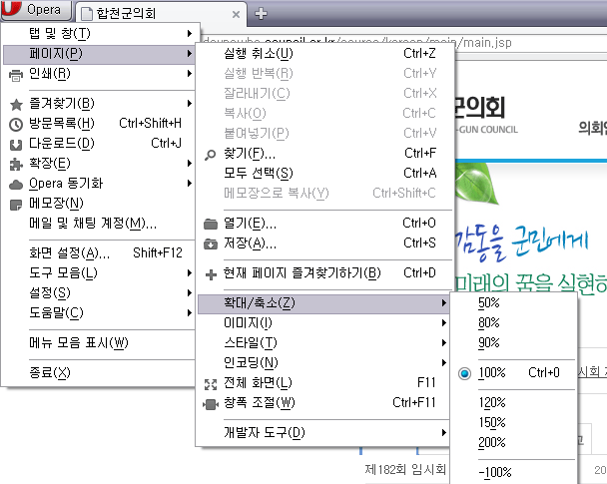Viewport: 607px width, 484px height.
Task: Select the 합천군의회 tab
Action: [161, 14]
